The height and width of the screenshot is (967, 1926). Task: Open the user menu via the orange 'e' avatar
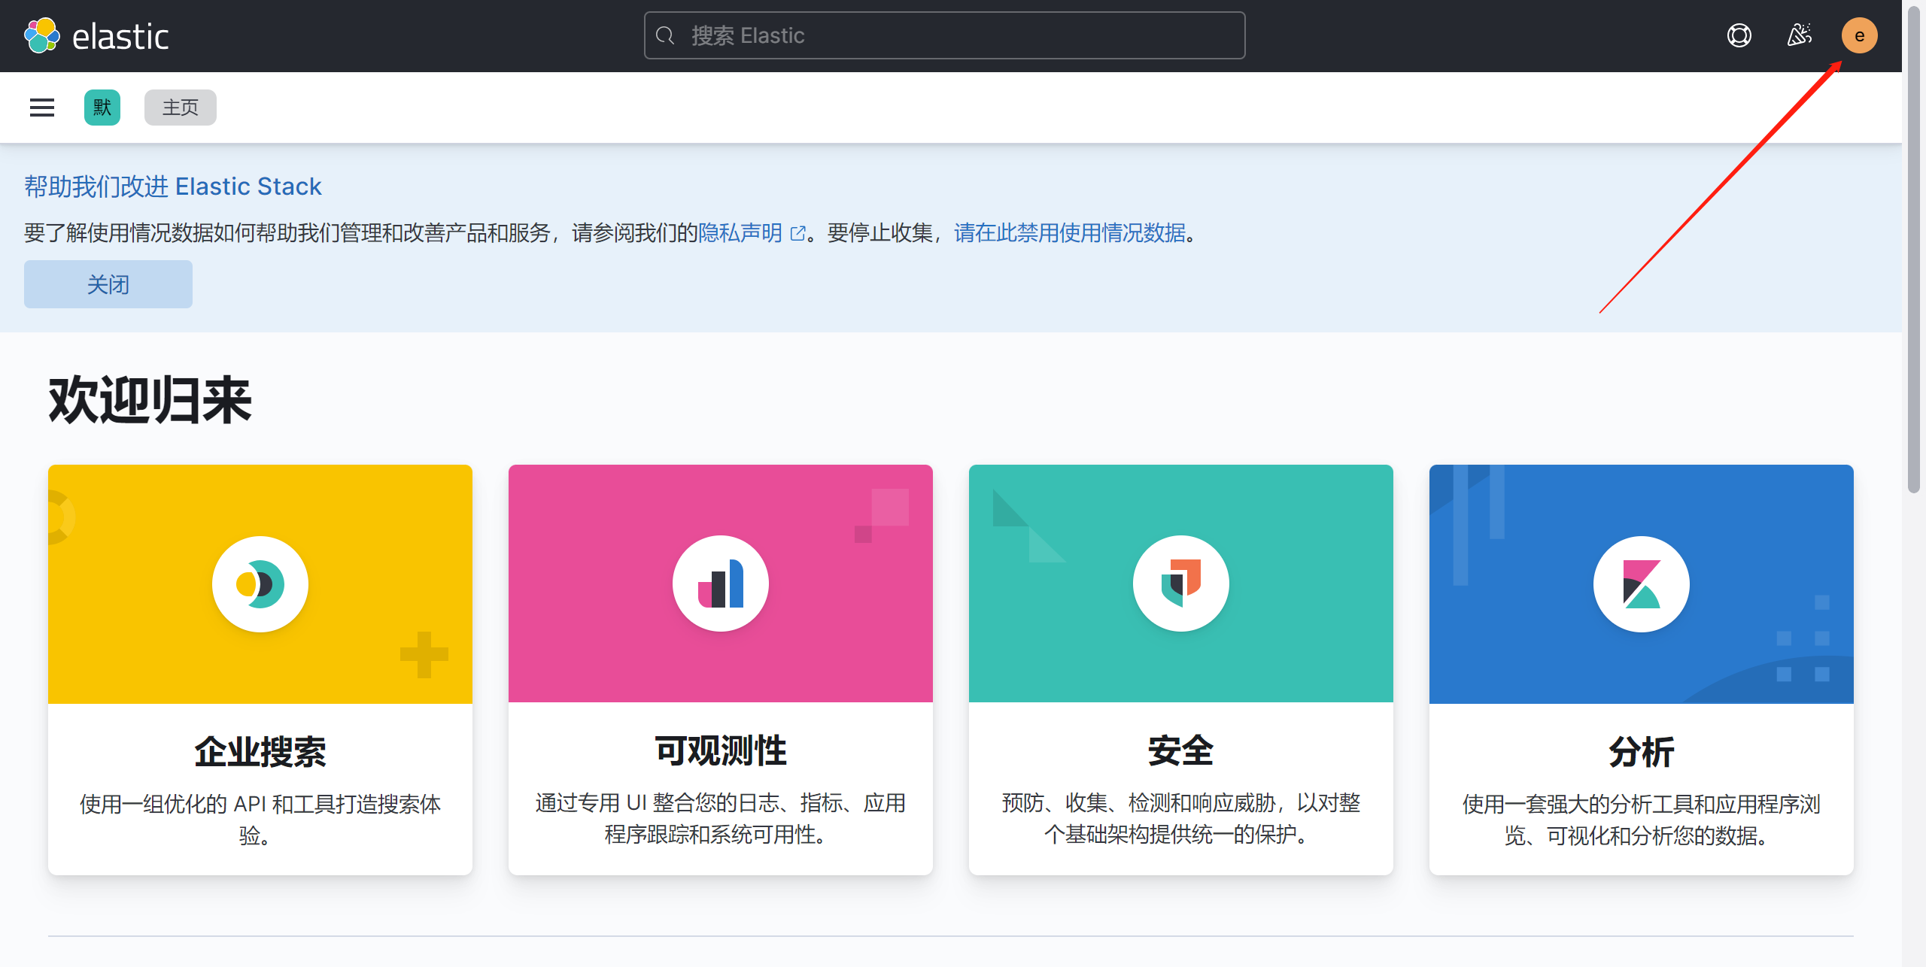tap(1859, 35)
